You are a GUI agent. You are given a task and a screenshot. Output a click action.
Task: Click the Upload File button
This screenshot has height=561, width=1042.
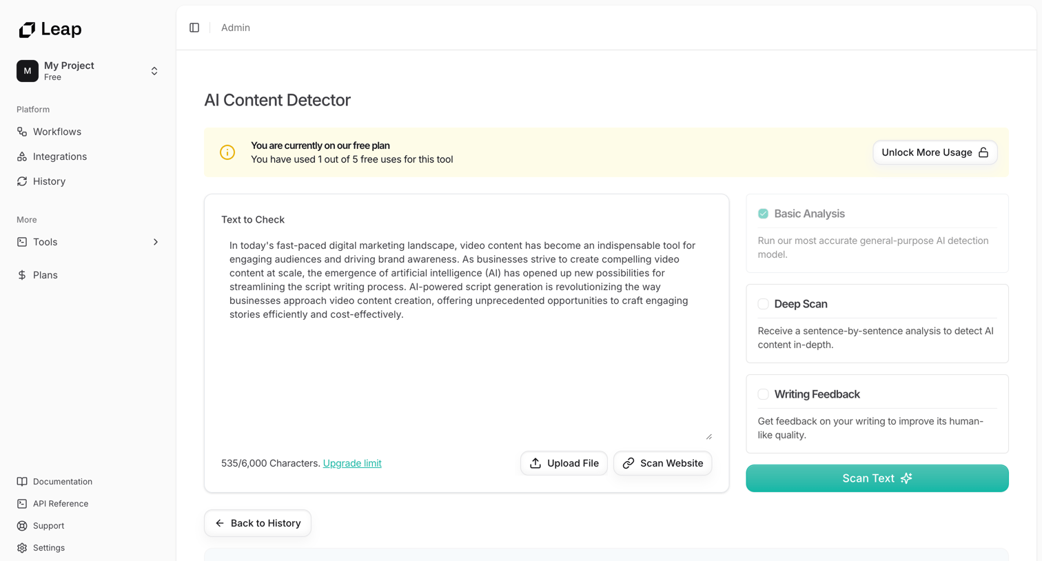(x=564, y=463)
